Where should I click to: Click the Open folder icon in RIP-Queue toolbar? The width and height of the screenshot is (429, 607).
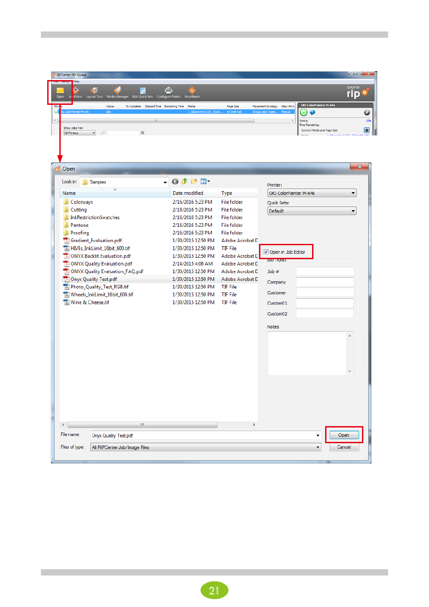(x=60, y=92)
